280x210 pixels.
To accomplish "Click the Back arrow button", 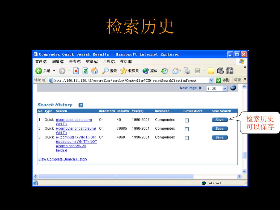I will tap(39, 71).
